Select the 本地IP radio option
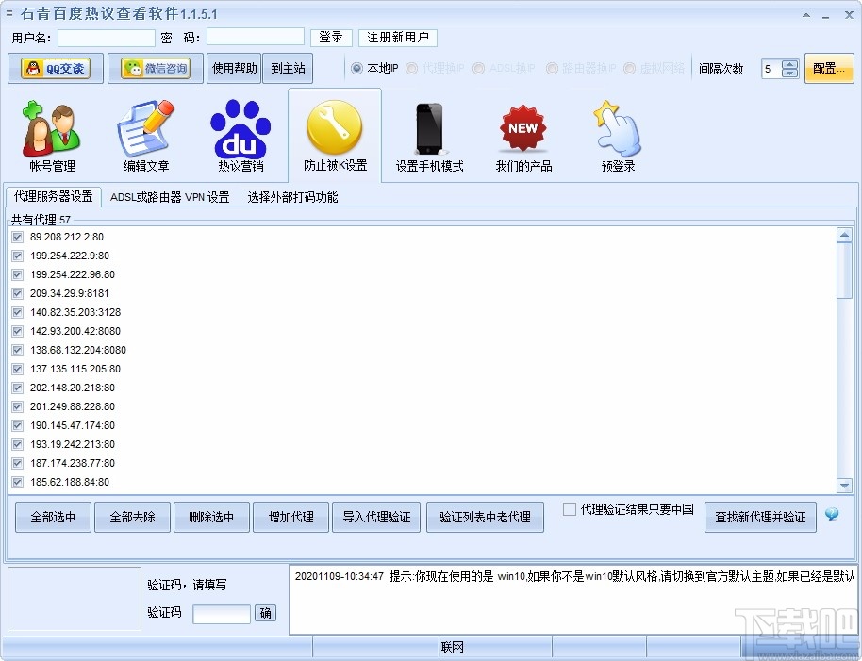This screenshot has height=661, width=862. point(355,67)
